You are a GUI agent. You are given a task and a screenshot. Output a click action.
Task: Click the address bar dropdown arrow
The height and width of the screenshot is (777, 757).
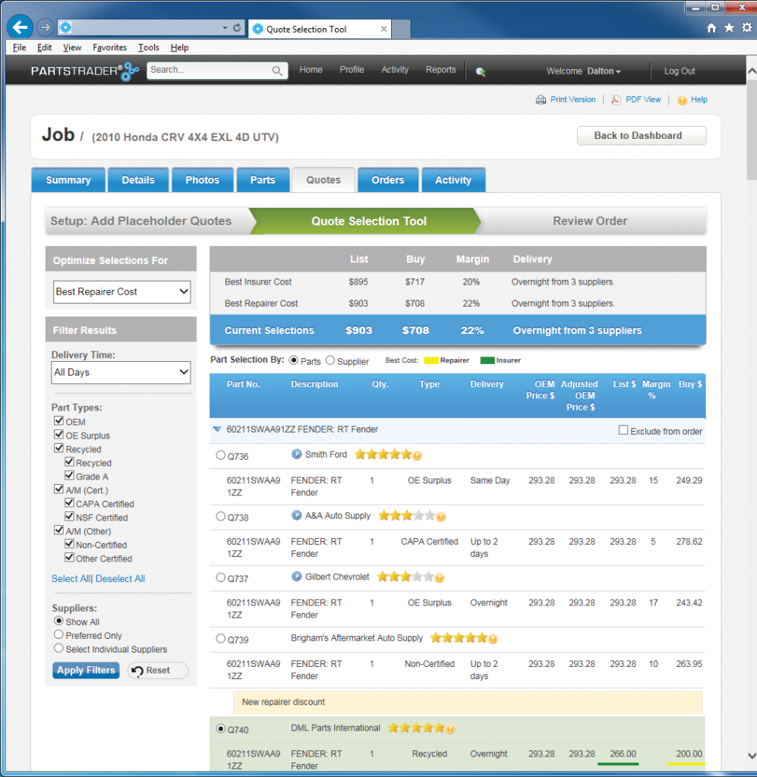click(x=225, y=28)
